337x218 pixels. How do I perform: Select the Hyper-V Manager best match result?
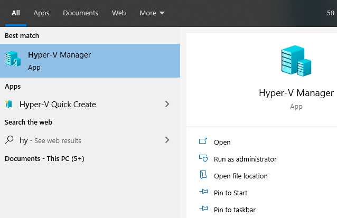tap(90, 61)
